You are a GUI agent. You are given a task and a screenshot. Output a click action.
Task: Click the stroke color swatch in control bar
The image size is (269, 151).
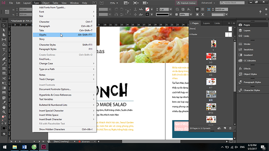click(x=147, y=15)
